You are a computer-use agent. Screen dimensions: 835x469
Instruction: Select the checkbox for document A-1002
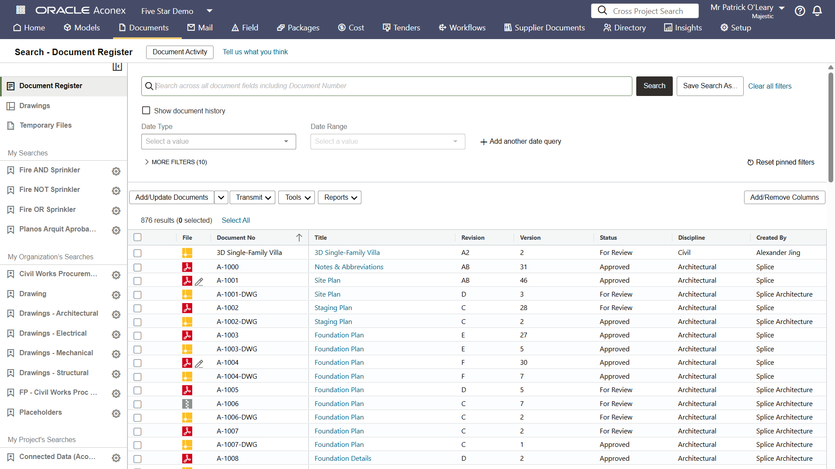[x=137, y=308]
